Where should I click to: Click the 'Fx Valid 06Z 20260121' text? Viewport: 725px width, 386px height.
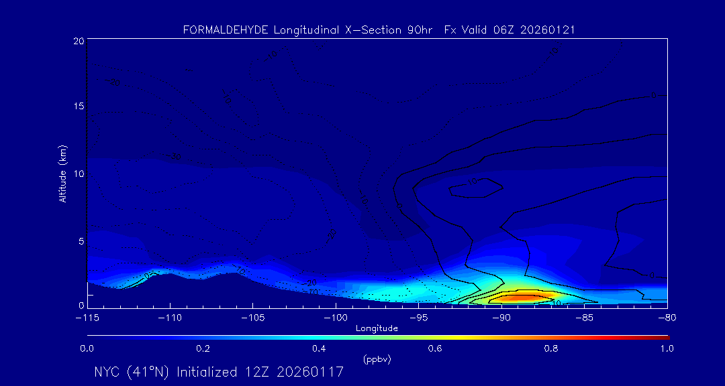510,30
